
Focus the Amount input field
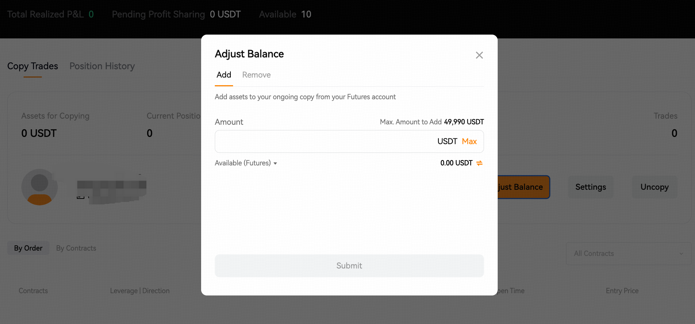[x=349, y=141]
